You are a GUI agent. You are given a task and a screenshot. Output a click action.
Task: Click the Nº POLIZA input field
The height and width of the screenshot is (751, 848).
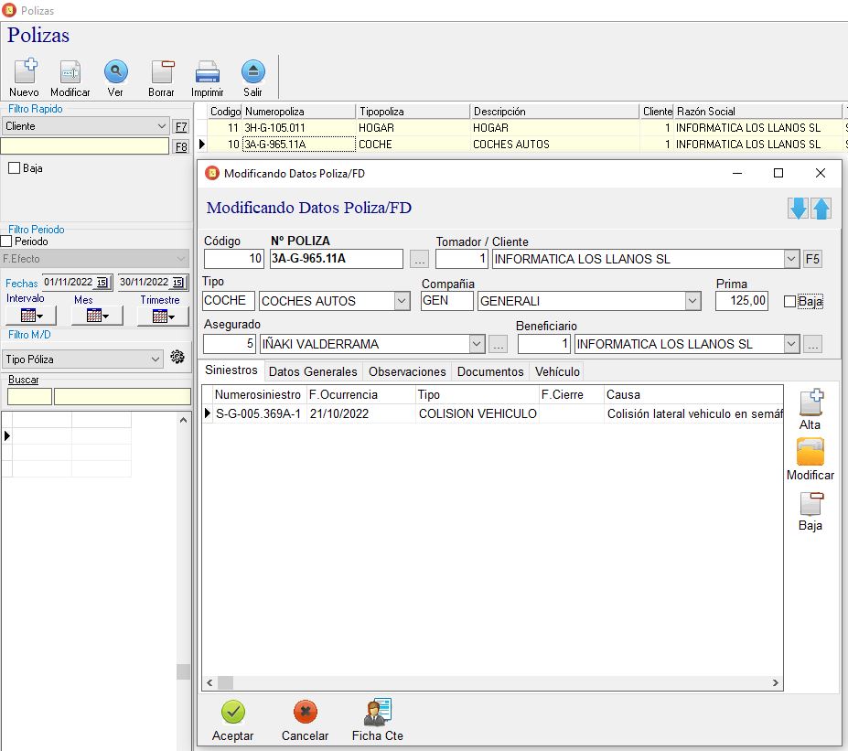click(337, 259)
